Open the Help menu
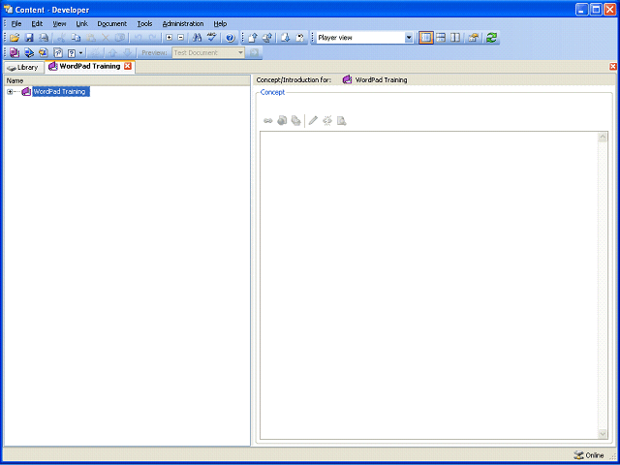 220,23
